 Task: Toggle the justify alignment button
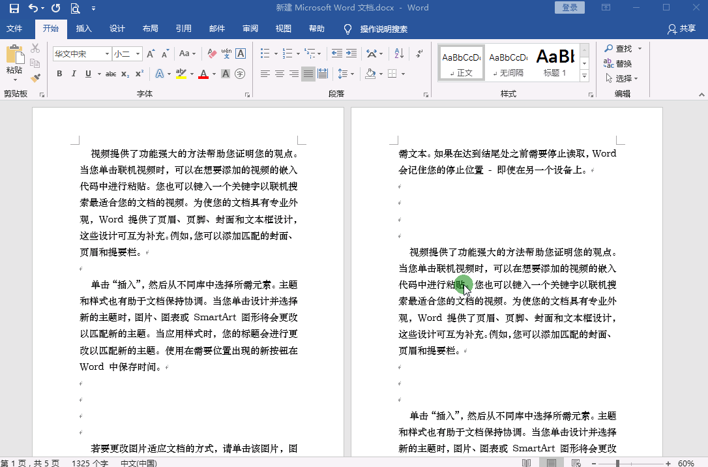click(308, 74)
